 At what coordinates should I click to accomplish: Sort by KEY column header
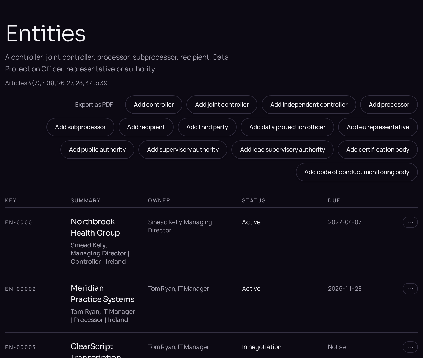coord(11,200)
